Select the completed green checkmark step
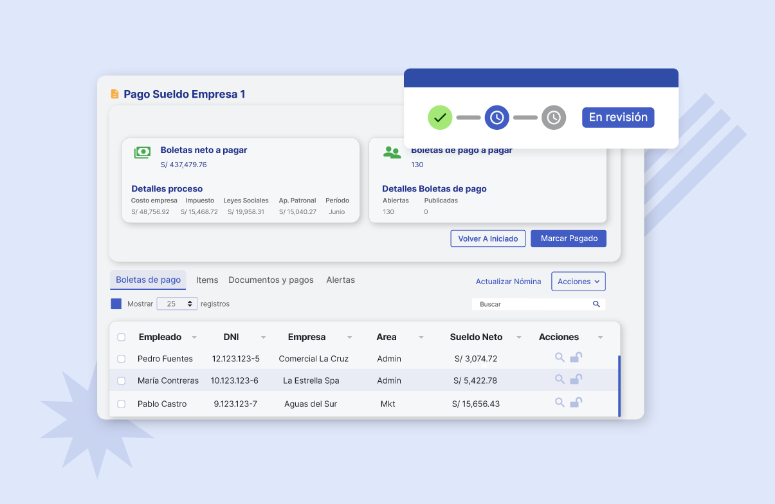This screenshot has width=775, height=504. tap(440, 118)
